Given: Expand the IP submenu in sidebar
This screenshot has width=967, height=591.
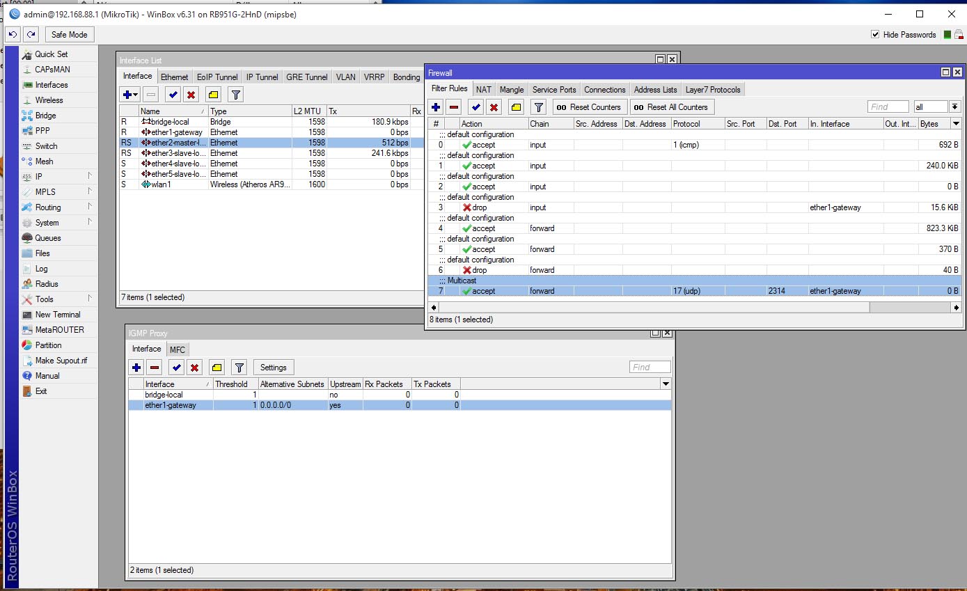Looking at the screenshot, I should (90, 177).
